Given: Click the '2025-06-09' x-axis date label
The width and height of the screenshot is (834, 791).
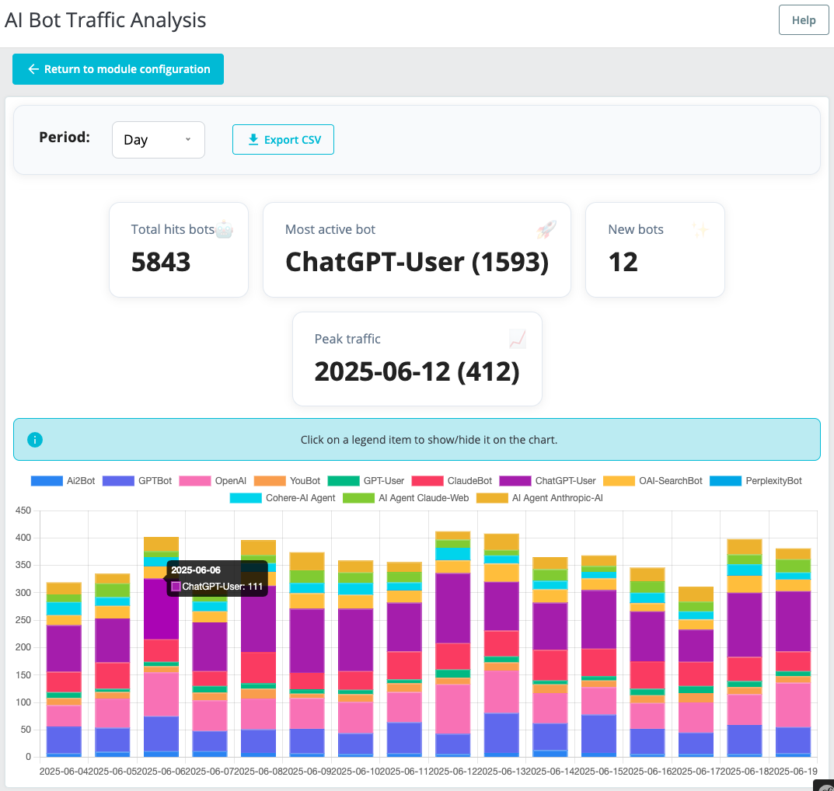Looking at the screenshot, I should pos(307,772).
